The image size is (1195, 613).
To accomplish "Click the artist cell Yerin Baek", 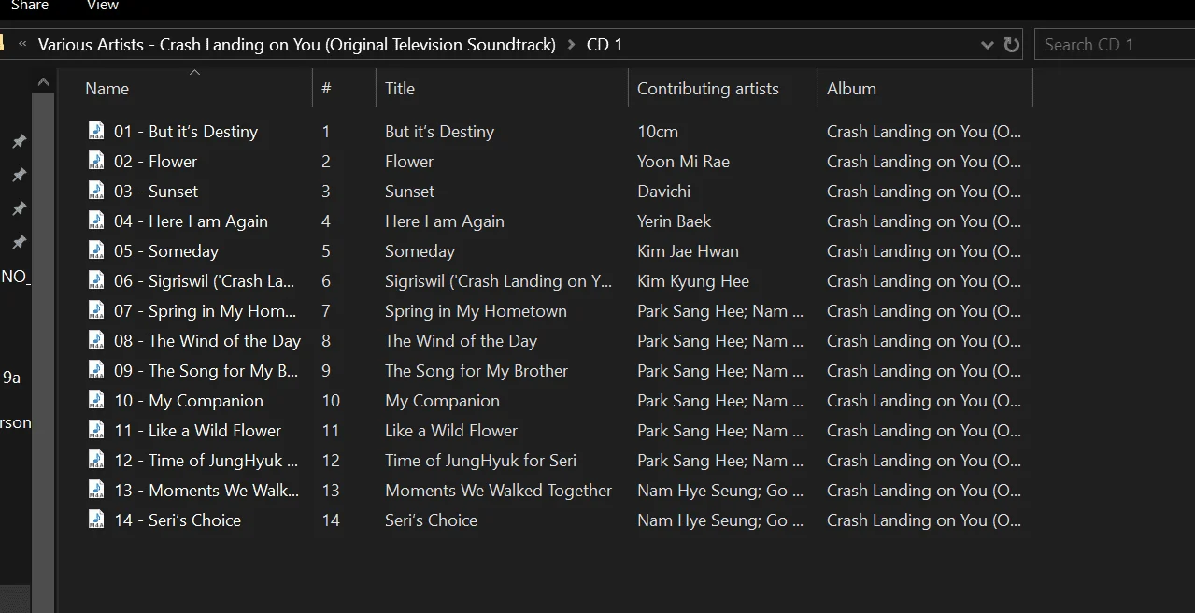I will (674, 221).
